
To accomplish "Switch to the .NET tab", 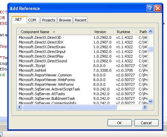I will point(19,20).
